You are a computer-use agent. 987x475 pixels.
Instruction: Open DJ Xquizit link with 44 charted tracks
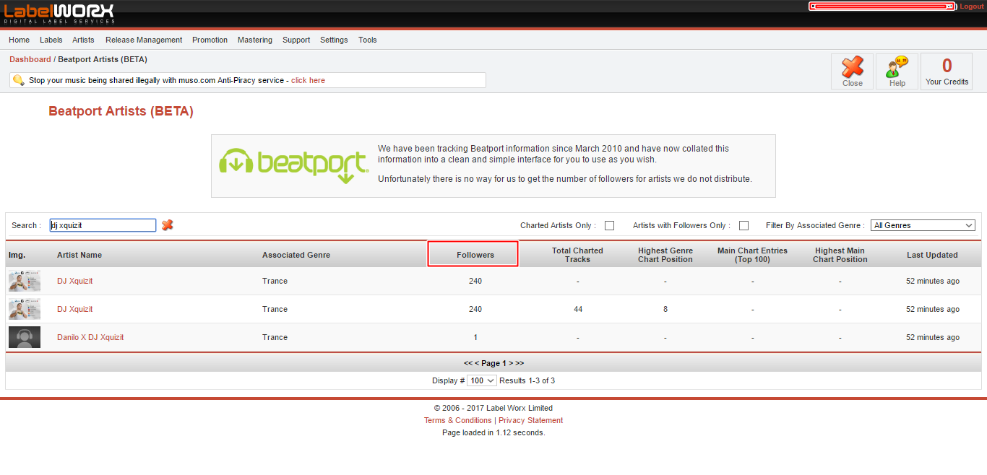[x=75, y=309]
